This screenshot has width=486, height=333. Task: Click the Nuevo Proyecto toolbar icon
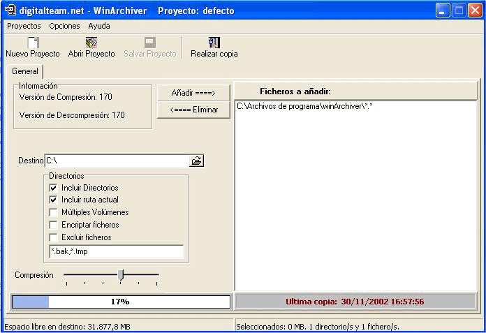33,43
